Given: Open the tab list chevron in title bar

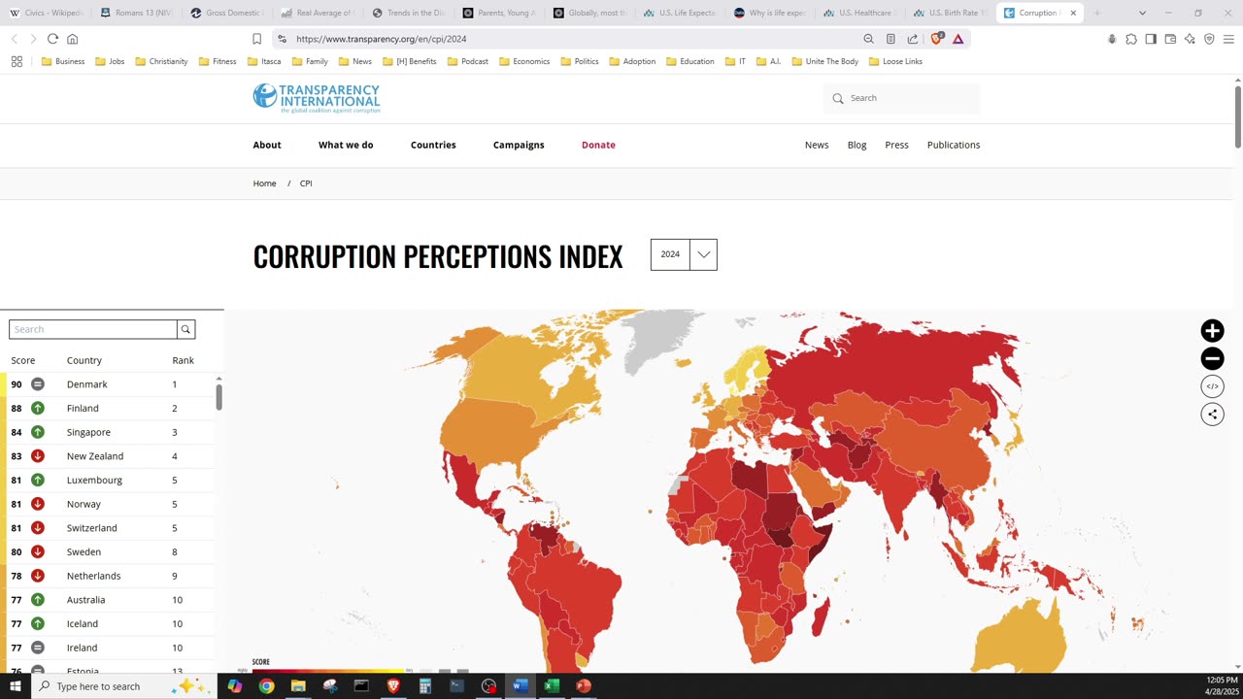Looking at the screenshot, I should click(1142, 13).
